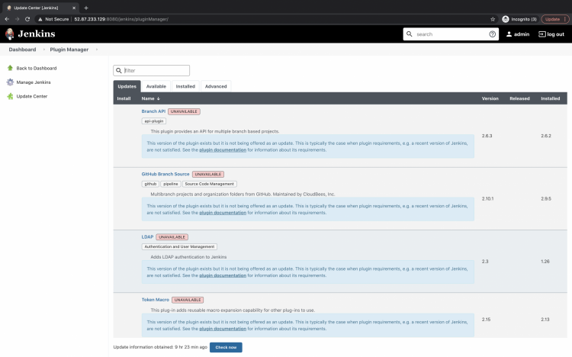
Task: Reload the page with refresh icon
Action: tap(27, 19)
